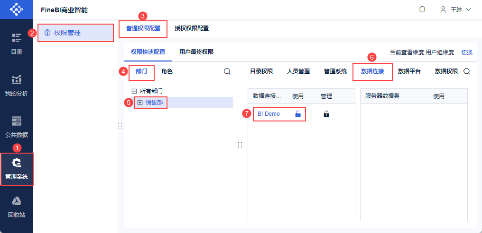Toggle BI Demo 管理 permission lock
The image size is (482, 233).
326,114
